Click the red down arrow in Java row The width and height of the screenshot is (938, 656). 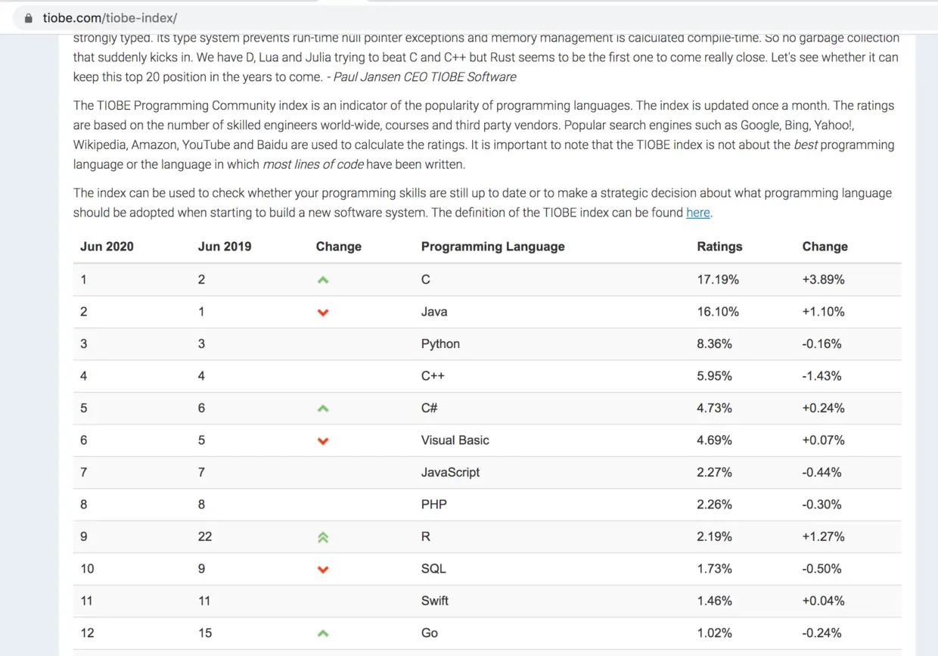coord(323,312)
